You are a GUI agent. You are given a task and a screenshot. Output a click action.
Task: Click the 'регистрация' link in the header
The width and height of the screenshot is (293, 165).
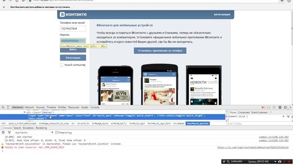pos(222,14)
